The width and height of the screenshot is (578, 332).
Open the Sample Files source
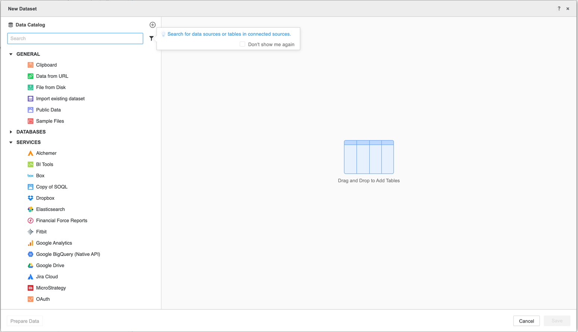pyautogui.click(x=50, y=121)
